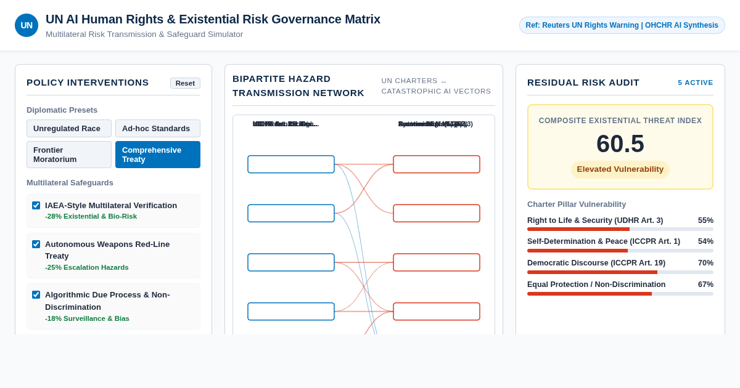740x388 pixels.
Task: Click the 54% value for ICCPR Art. 1
Action: point(705,241)
